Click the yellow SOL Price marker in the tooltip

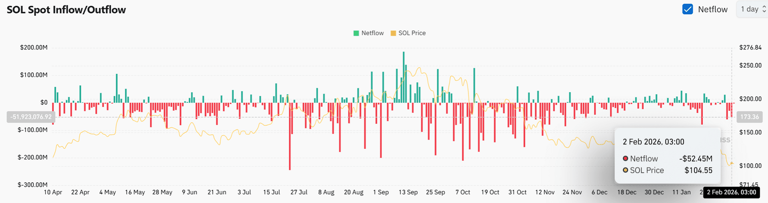pyautogui.click(x=625, y=170)
